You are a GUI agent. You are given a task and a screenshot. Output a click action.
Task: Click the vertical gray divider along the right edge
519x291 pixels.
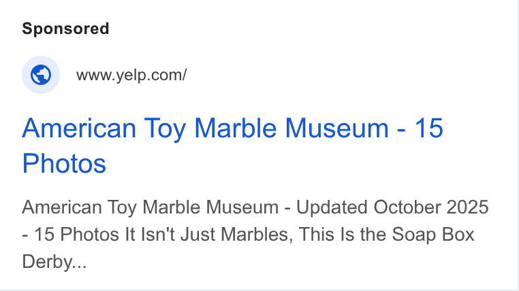[x=518, y=145]
